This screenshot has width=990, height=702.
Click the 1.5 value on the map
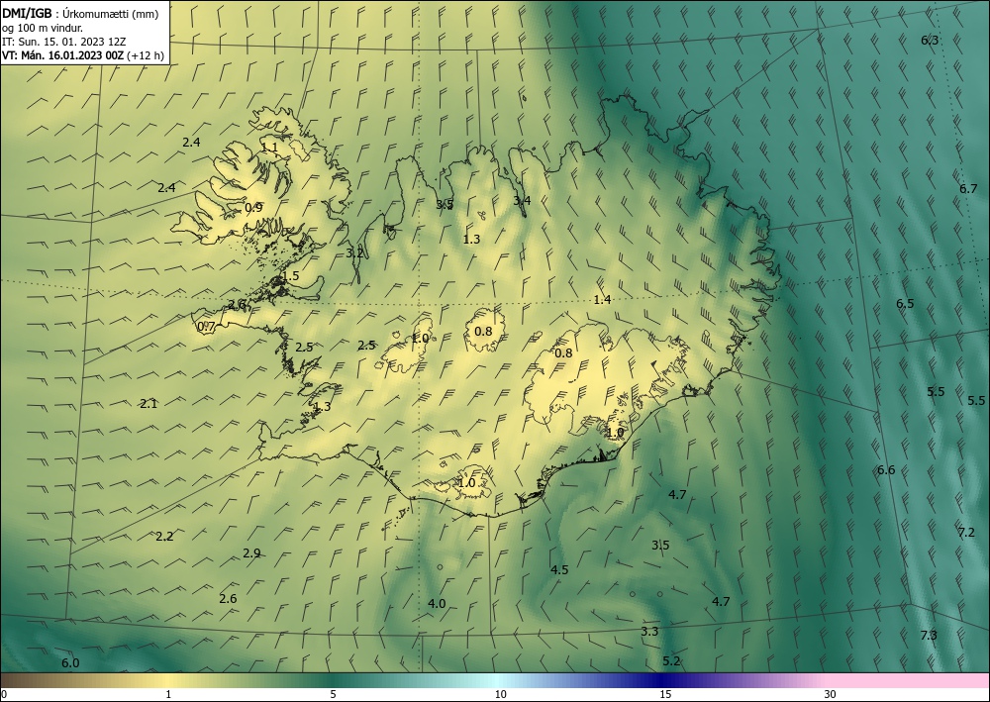point(290,276)
